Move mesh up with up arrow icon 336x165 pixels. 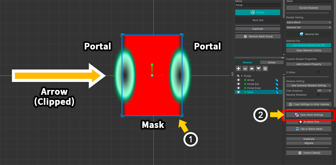point(252,68)
